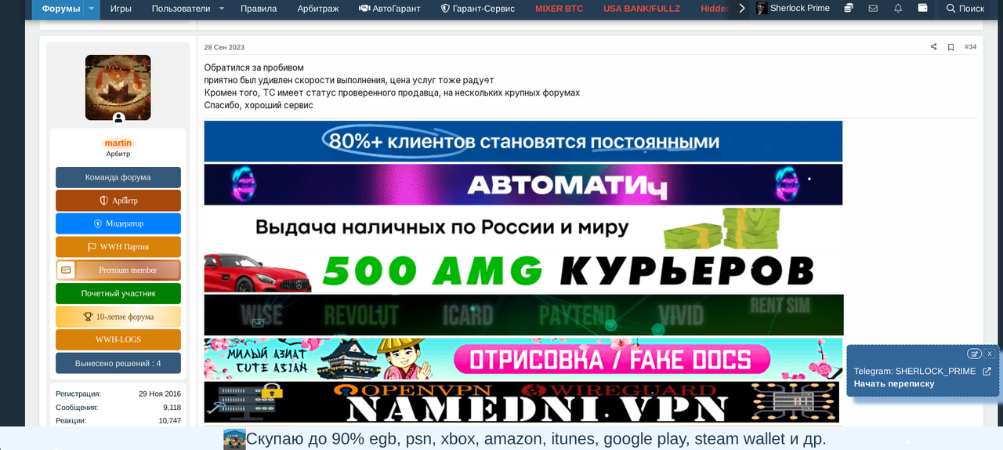Image resolution: width=1003 pixels, height=450 pixels.
Task: Open the Арбитраж section
Action: pyautogui.click(x=318, y=9)
